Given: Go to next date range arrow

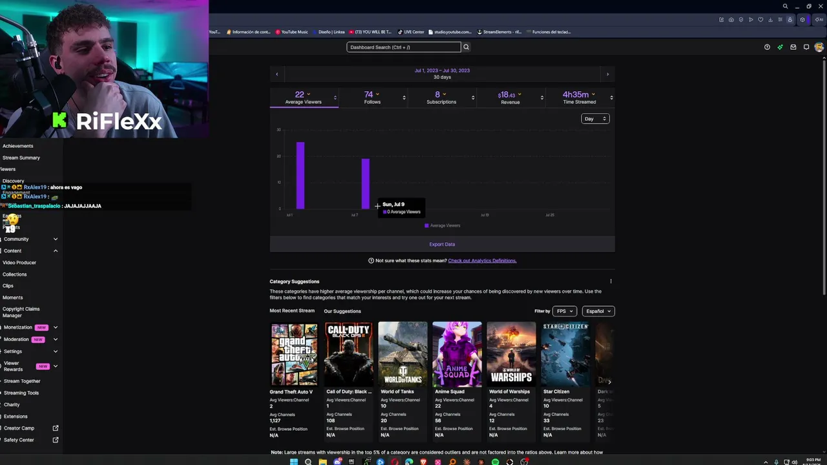Looking at the screenshot, I should [x=607, y=74].
